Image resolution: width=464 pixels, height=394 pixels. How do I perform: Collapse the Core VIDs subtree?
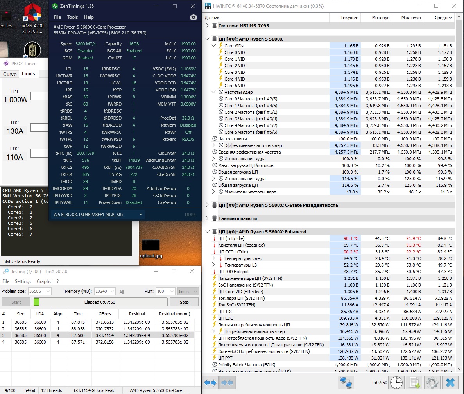coord(213,46)
